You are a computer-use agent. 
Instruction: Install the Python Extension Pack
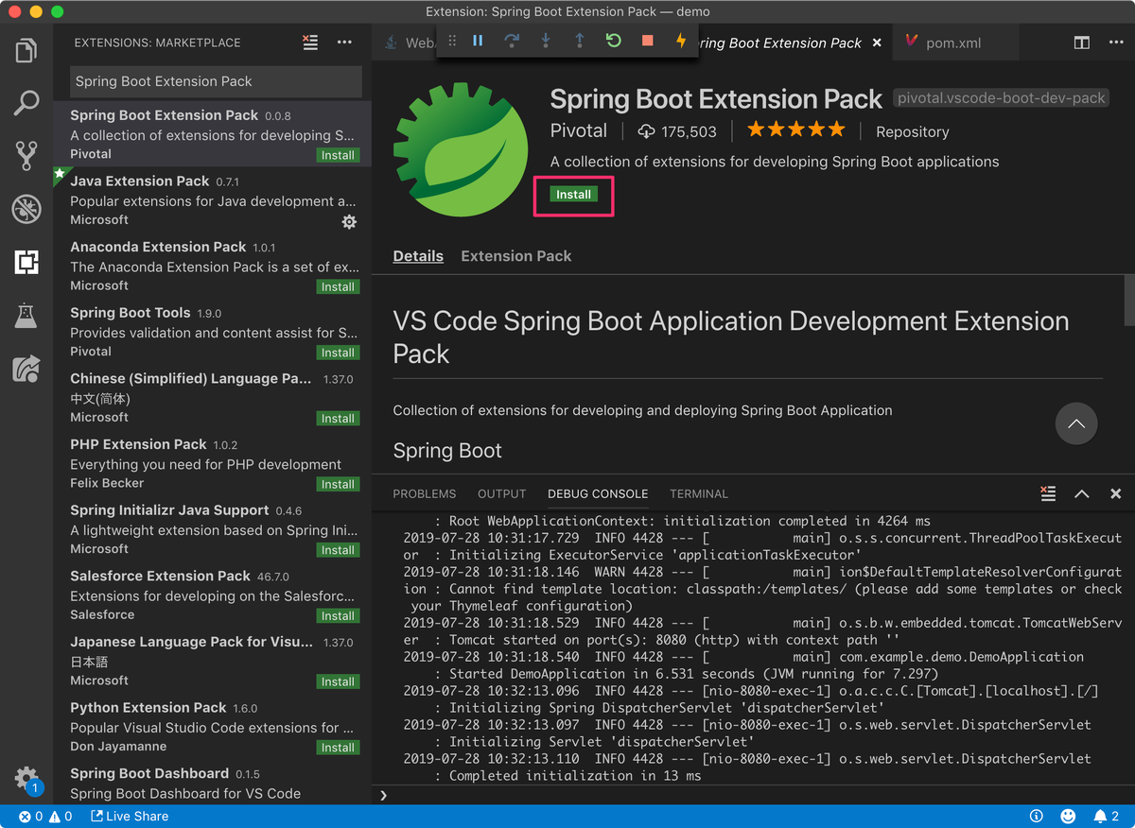338,747
